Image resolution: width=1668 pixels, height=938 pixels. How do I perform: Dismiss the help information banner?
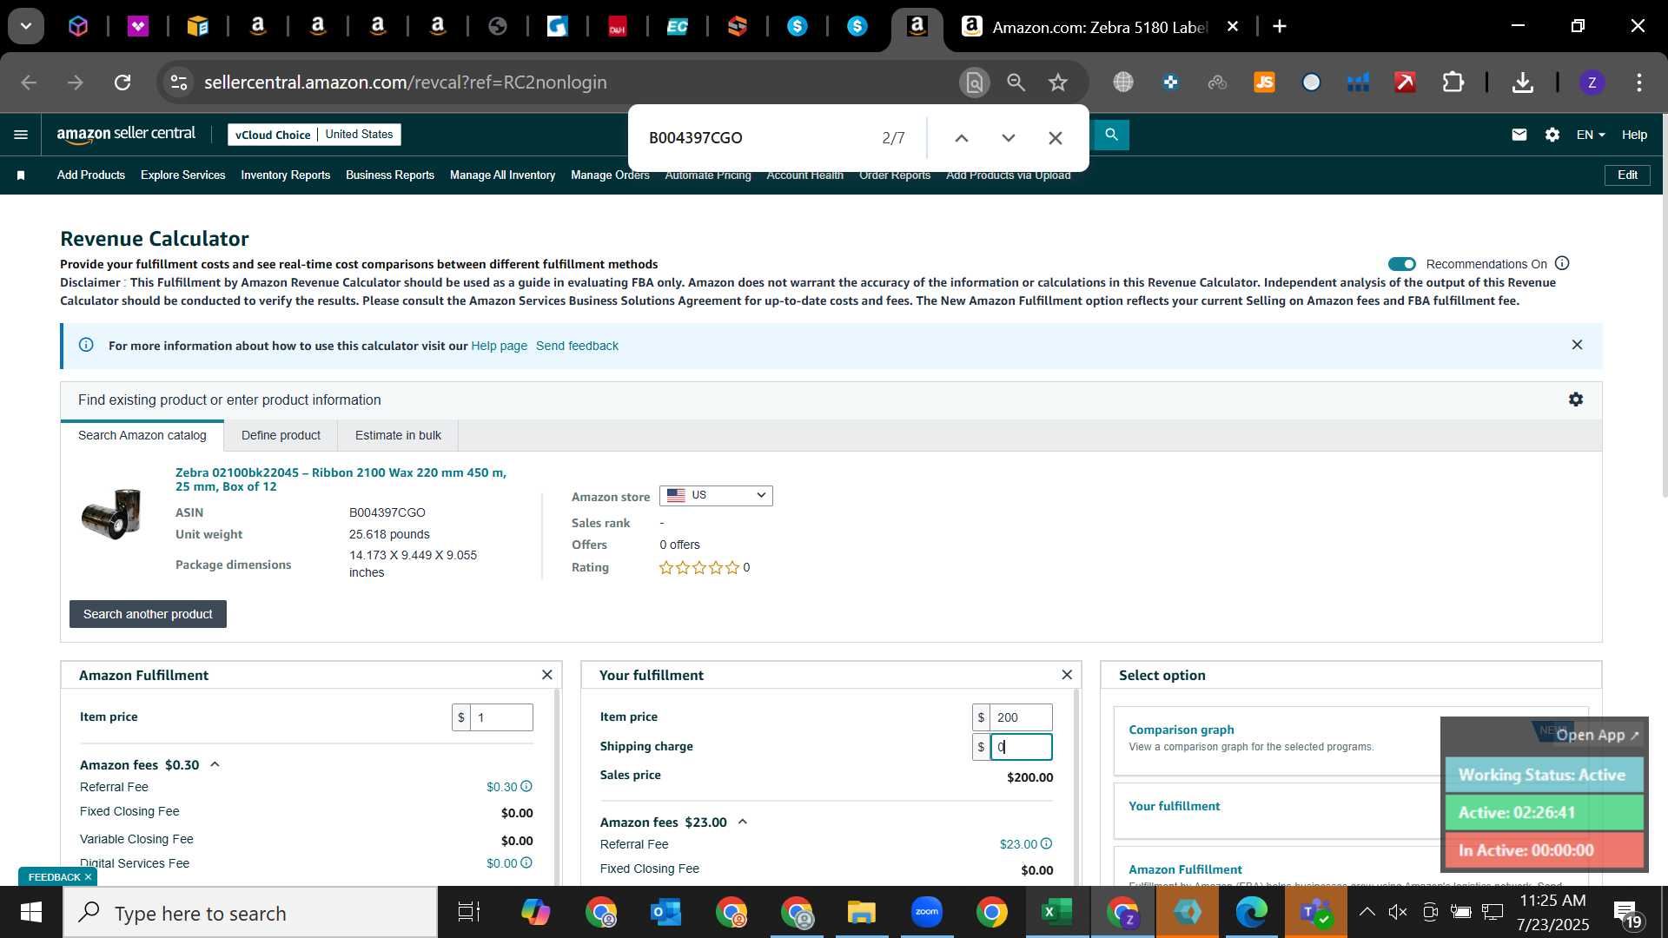[x=1577, y=345]
